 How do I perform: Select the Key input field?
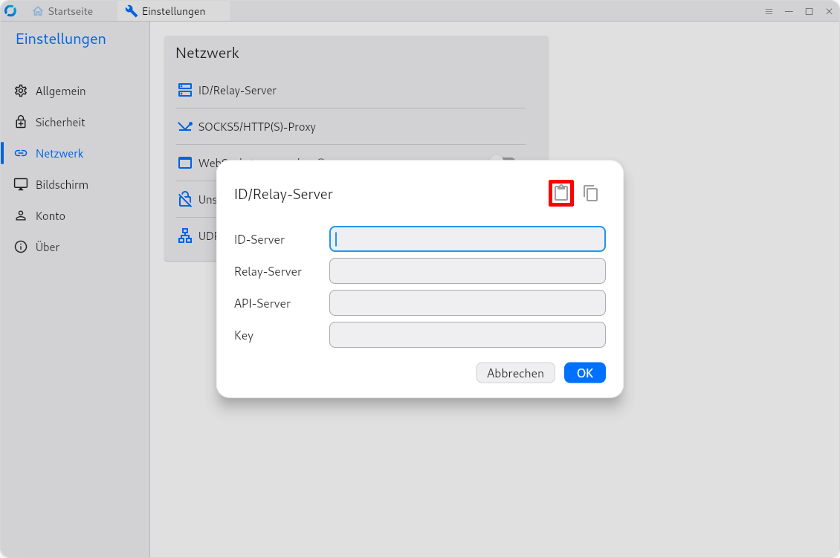pos(467,335)
